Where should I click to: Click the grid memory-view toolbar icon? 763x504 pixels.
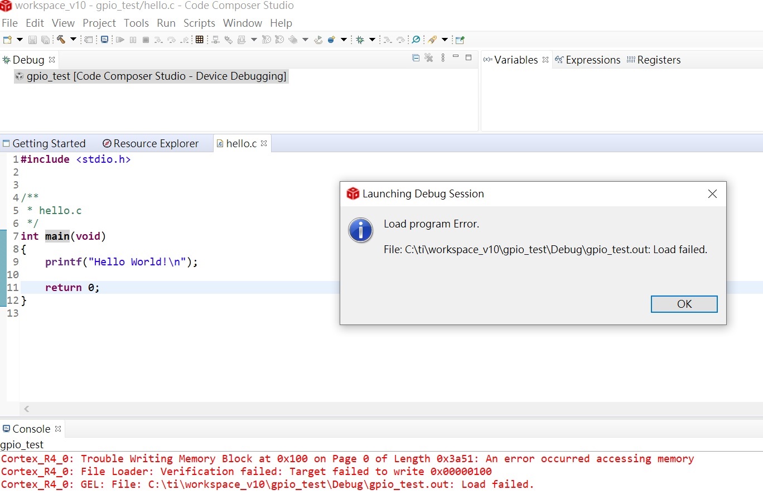click(199, 40)
